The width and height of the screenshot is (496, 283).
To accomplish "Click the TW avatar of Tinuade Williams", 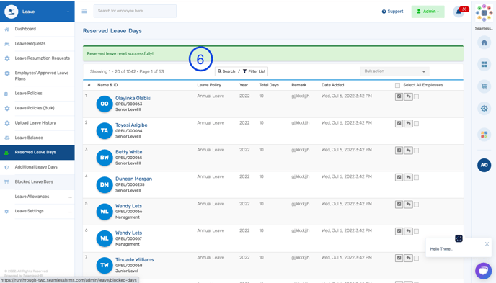I will pyautogui.click(x=105, y=265).
